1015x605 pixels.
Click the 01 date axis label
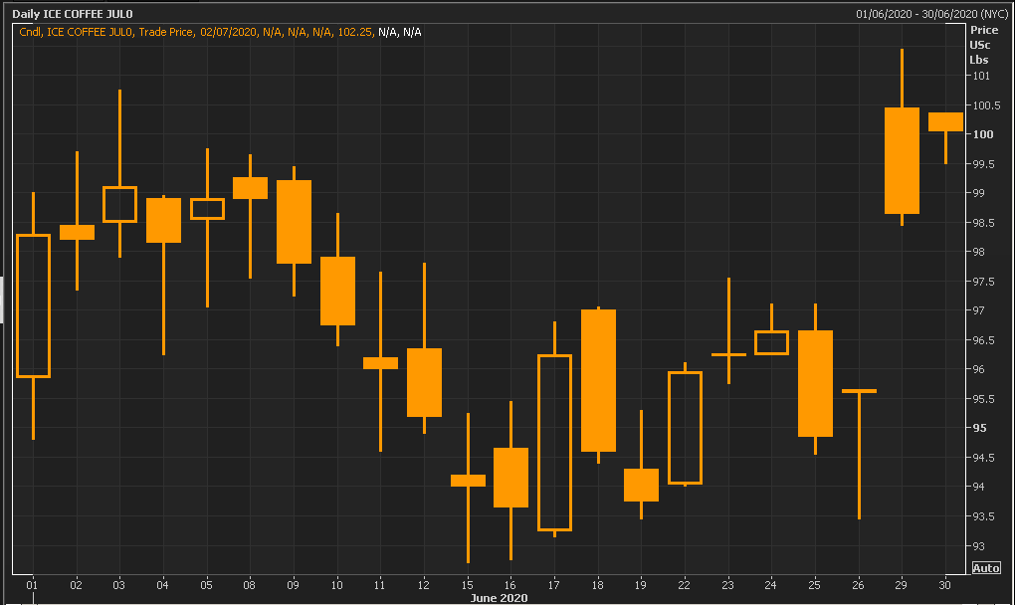(x=32, y=585)
